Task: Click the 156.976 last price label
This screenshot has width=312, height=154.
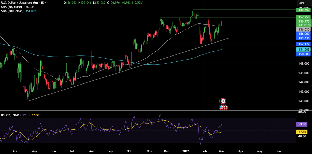Action: coord(303,22)
